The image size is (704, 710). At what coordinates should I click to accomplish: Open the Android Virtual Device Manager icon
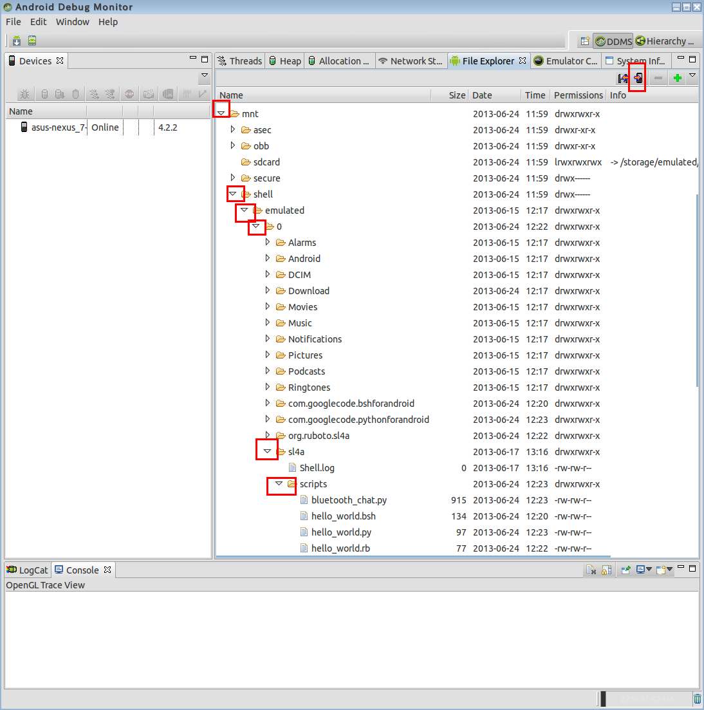pos(32,41)
